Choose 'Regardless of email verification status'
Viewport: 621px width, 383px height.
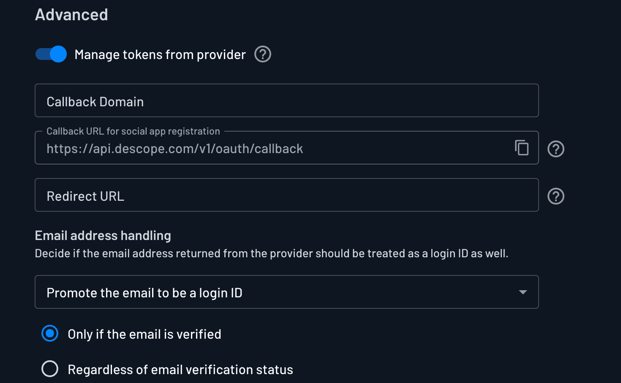[49, 369]
